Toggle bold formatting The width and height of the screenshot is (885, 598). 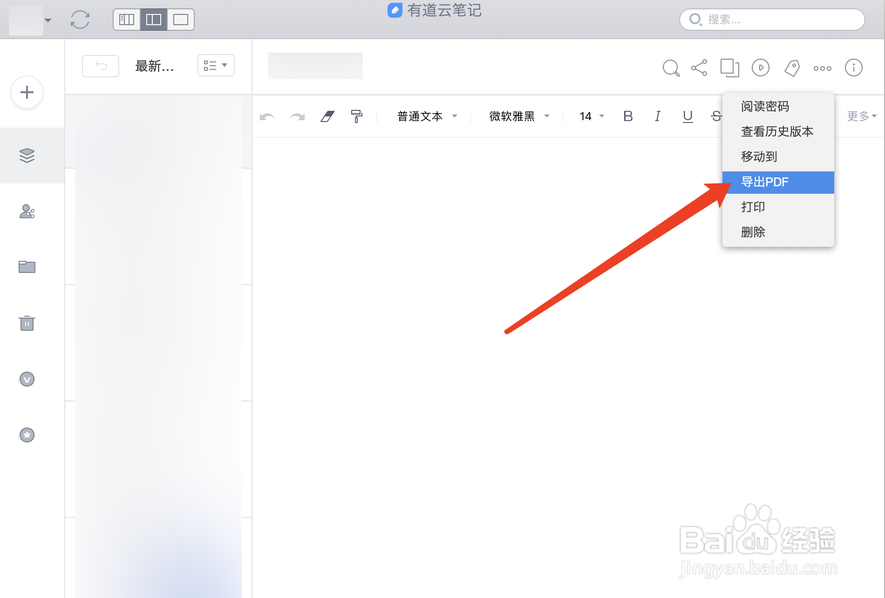tap(628, 116)
